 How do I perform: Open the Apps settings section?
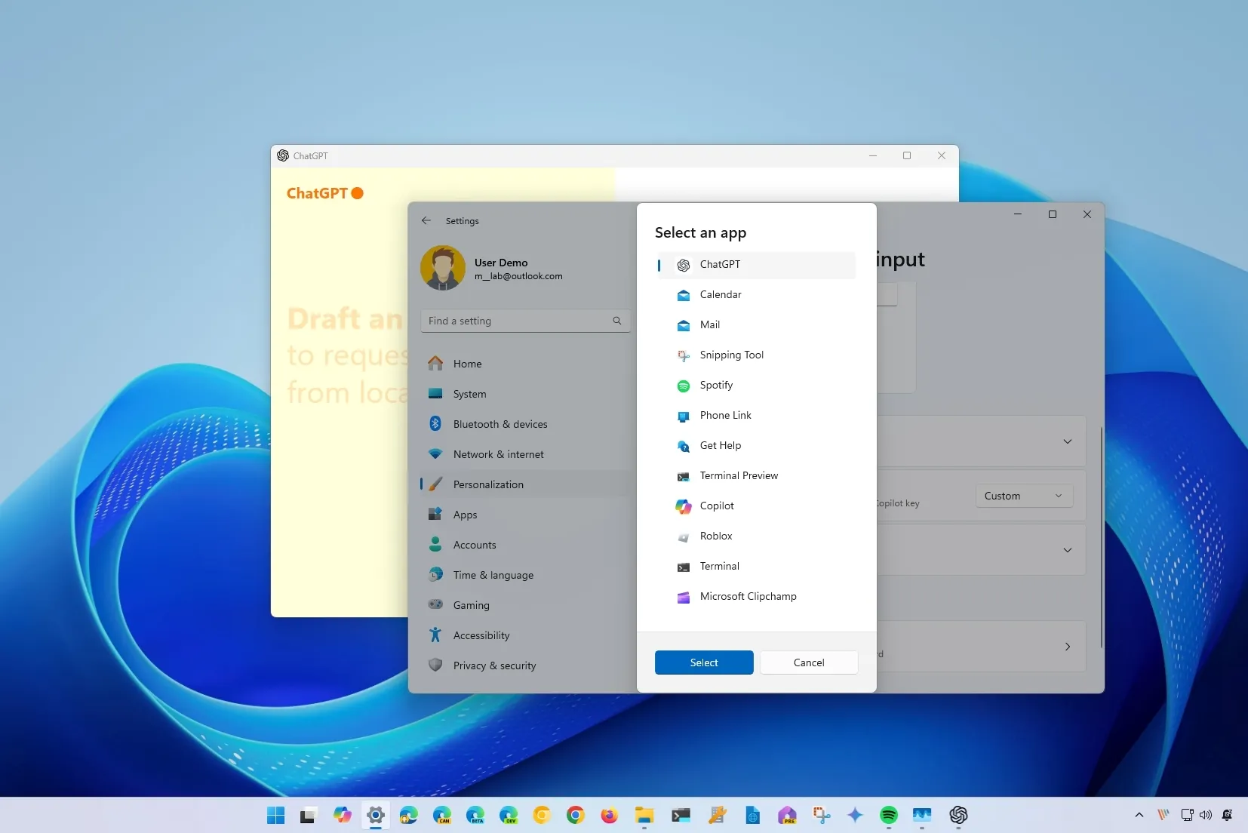[x=464, y=514]
